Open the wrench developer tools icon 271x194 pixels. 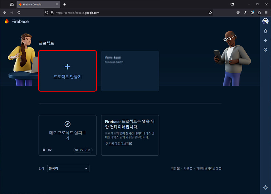(245, 13)
